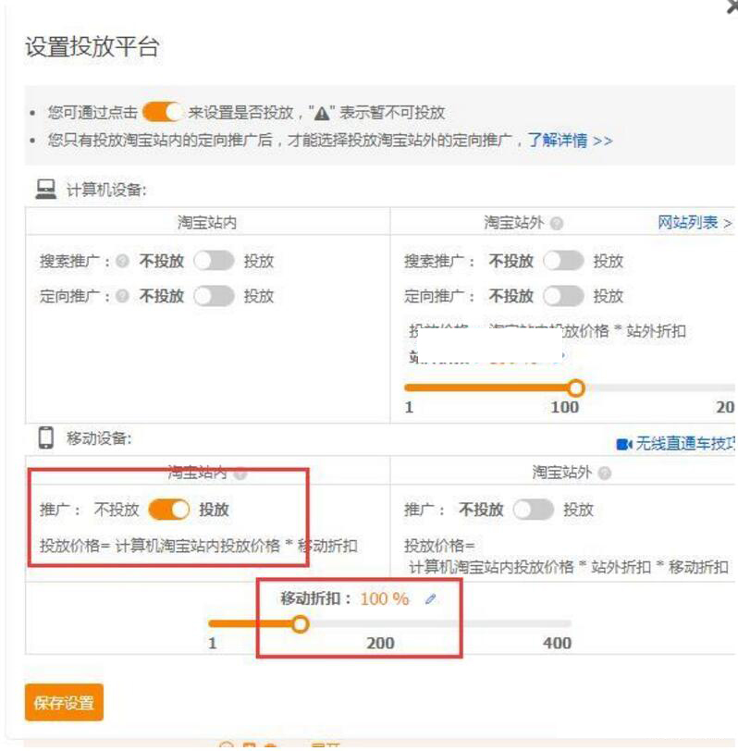Toggle computer 淘宝站外 定向推广 switch
Viewport: 738px width, 751px height.
(x=563, y=296)
